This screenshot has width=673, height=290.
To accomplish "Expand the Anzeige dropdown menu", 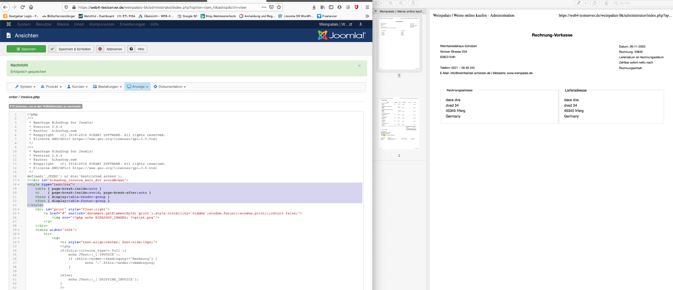I will 137,87.
